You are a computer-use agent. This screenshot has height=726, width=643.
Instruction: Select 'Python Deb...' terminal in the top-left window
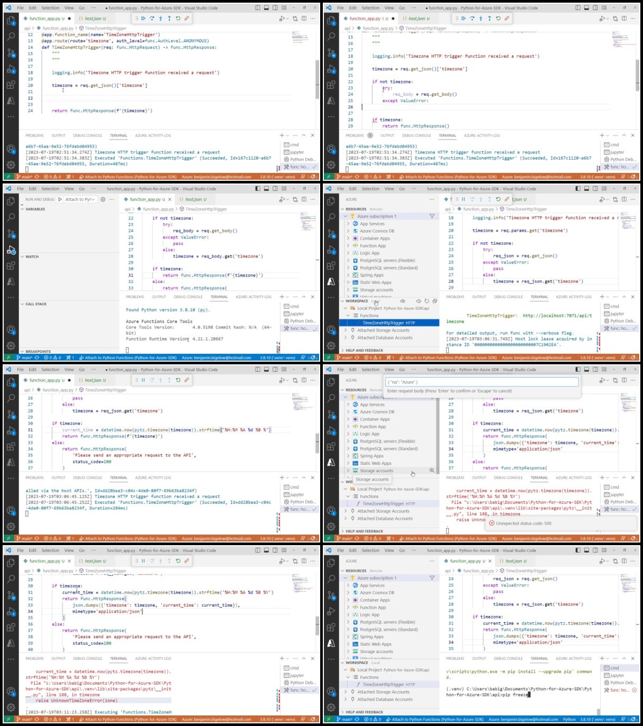coord(300,159)
